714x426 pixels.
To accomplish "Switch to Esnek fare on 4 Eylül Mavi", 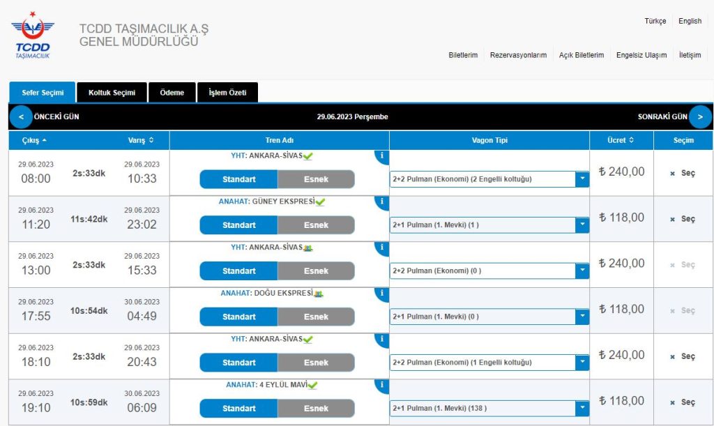I will pyautogui.click(x=316, y=409).
